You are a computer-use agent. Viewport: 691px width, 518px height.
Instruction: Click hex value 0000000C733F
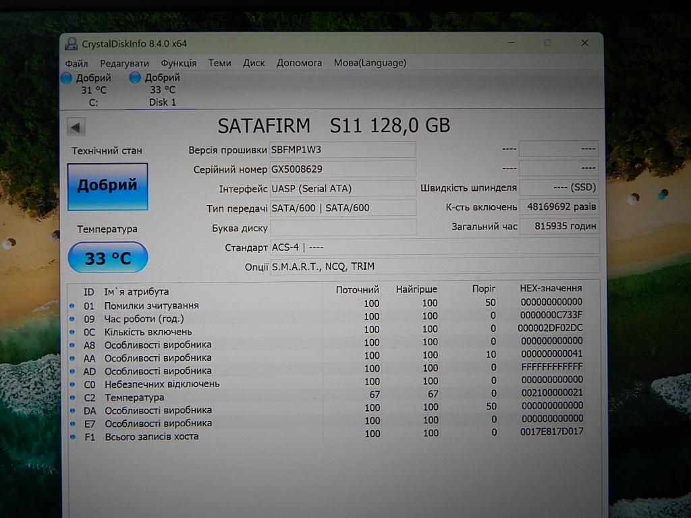(551, 315)
